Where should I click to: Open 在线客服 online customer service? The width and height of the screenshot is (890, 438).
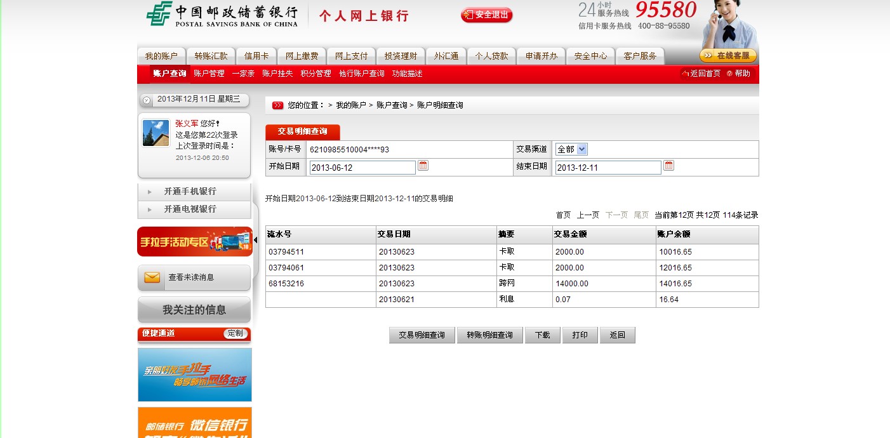point(728,56)
